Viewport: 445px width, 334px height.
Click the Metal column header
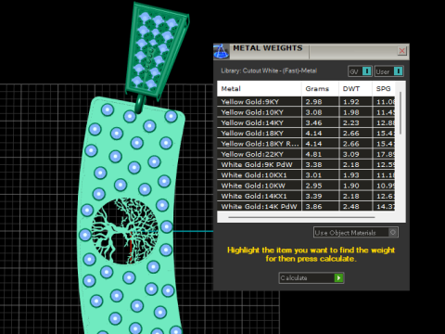pyautogui.click(x=260, y=89)
